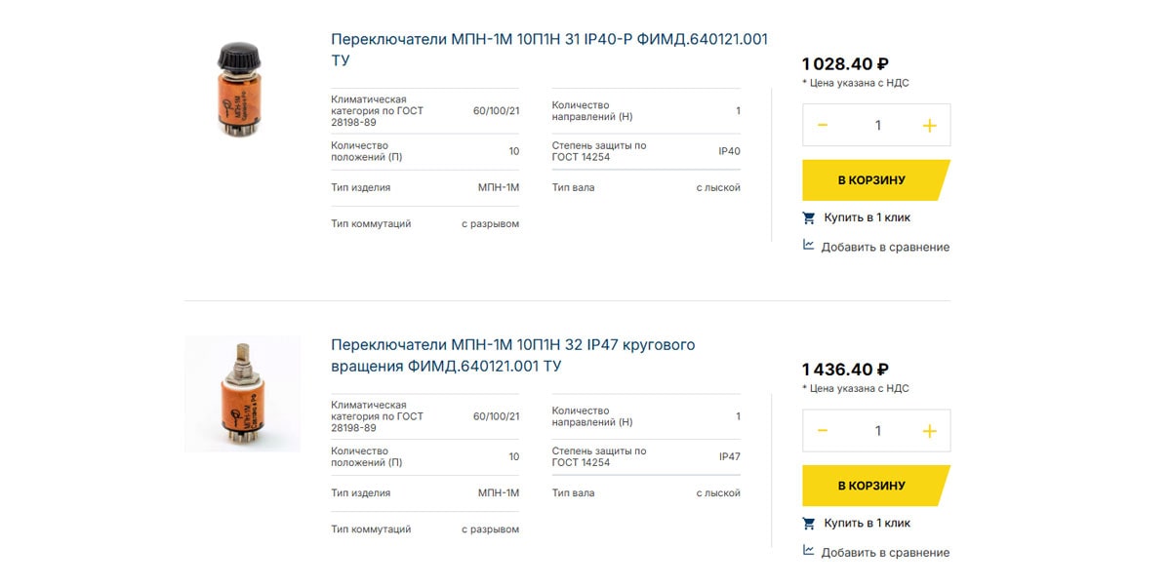Buy the IP40-Р switch in one click
Viewport: 1171px width, 587px height.
tap(867, 217)
